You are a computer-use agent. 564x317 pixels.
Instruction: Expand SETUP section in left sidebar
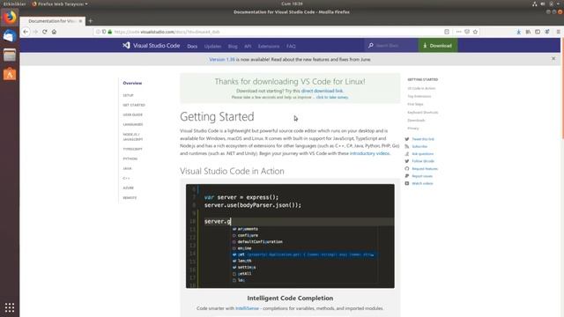(128, 96)
